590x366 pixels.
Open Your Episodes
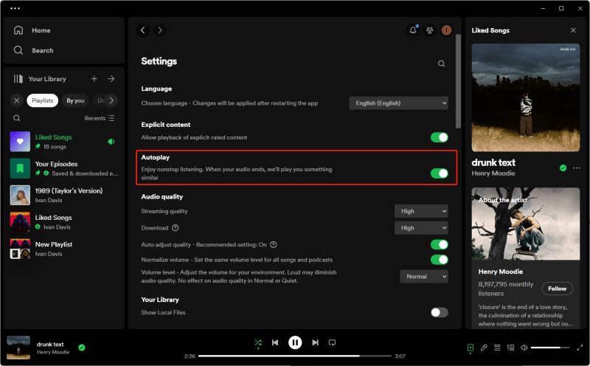point(63,168)
